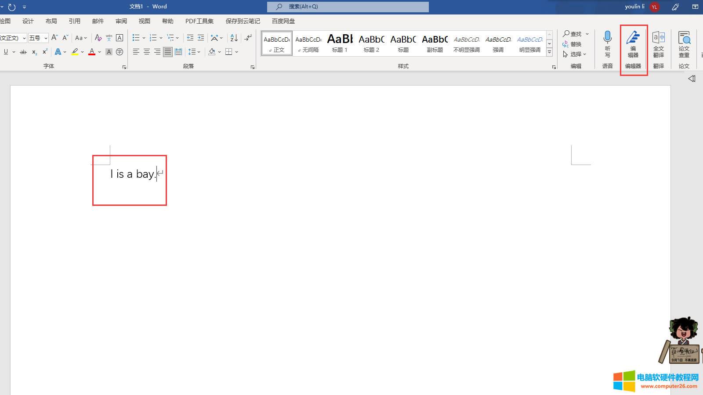
Task: Open the Editor (编辑器) proofing tool
Action: pyautogui.click(x=633, y=44)
